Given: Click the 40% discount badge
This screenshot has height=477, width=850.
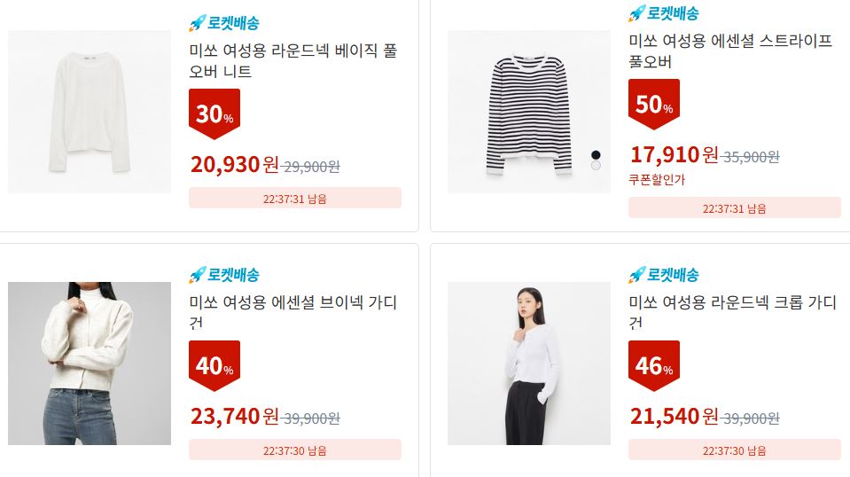Looking at the screenshot, I should point(214,365).
